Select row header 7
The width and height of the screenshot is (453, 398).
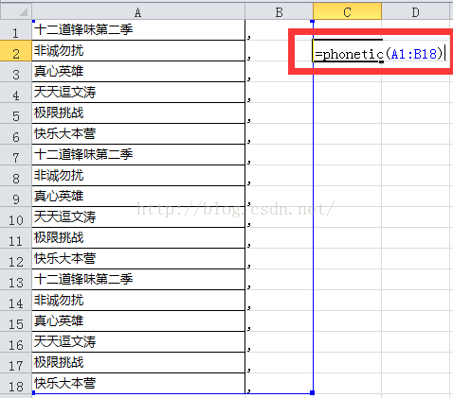coord(16,155)
